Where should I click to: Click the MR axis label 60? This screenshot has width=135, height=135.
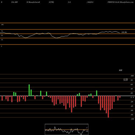tap(132, 85)
